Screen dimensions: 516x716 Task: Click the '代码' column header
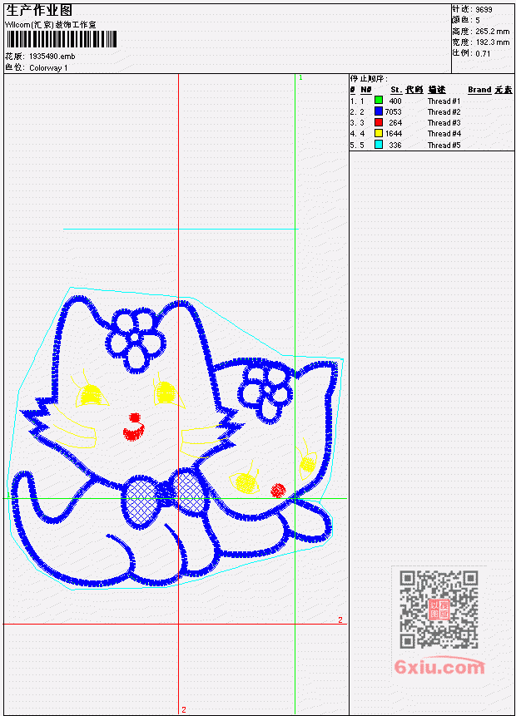tap(414, 90)
